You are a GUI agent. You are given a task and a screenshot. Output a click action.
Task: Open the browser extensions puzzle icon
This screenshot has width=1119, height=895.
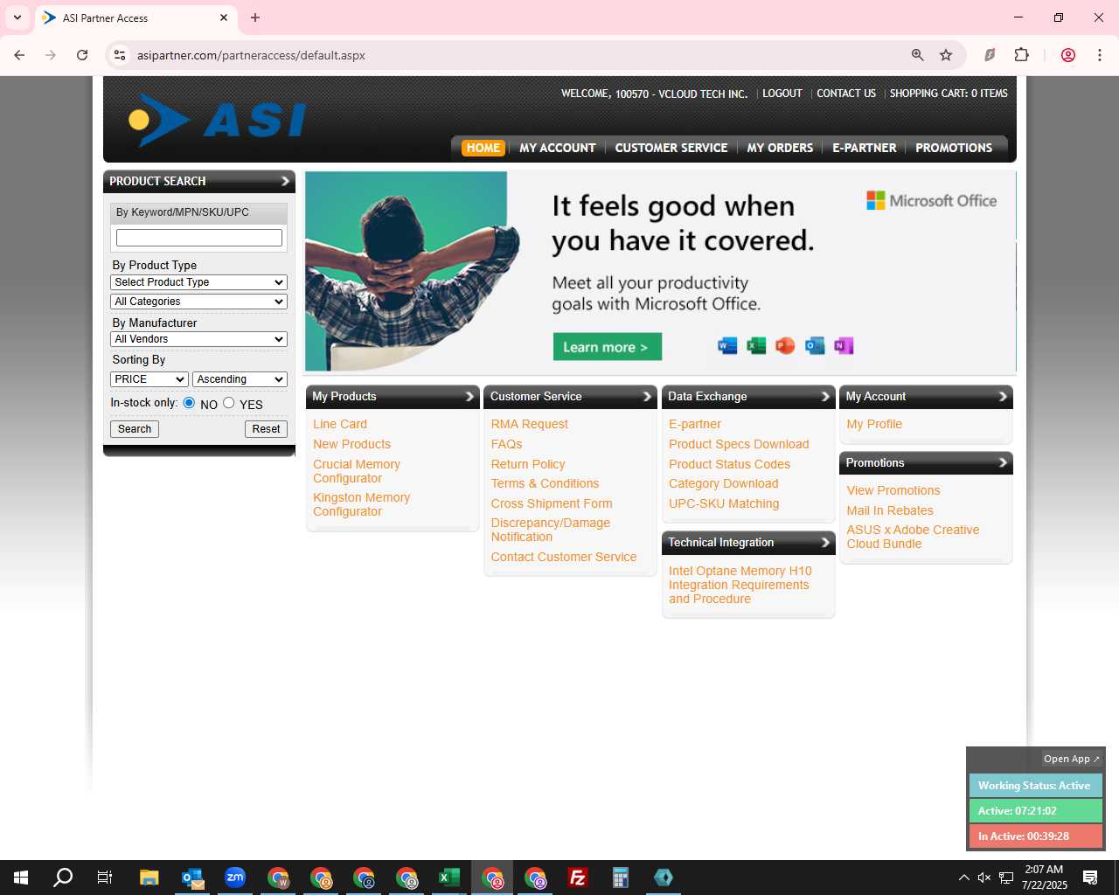tap(1021, 55)
